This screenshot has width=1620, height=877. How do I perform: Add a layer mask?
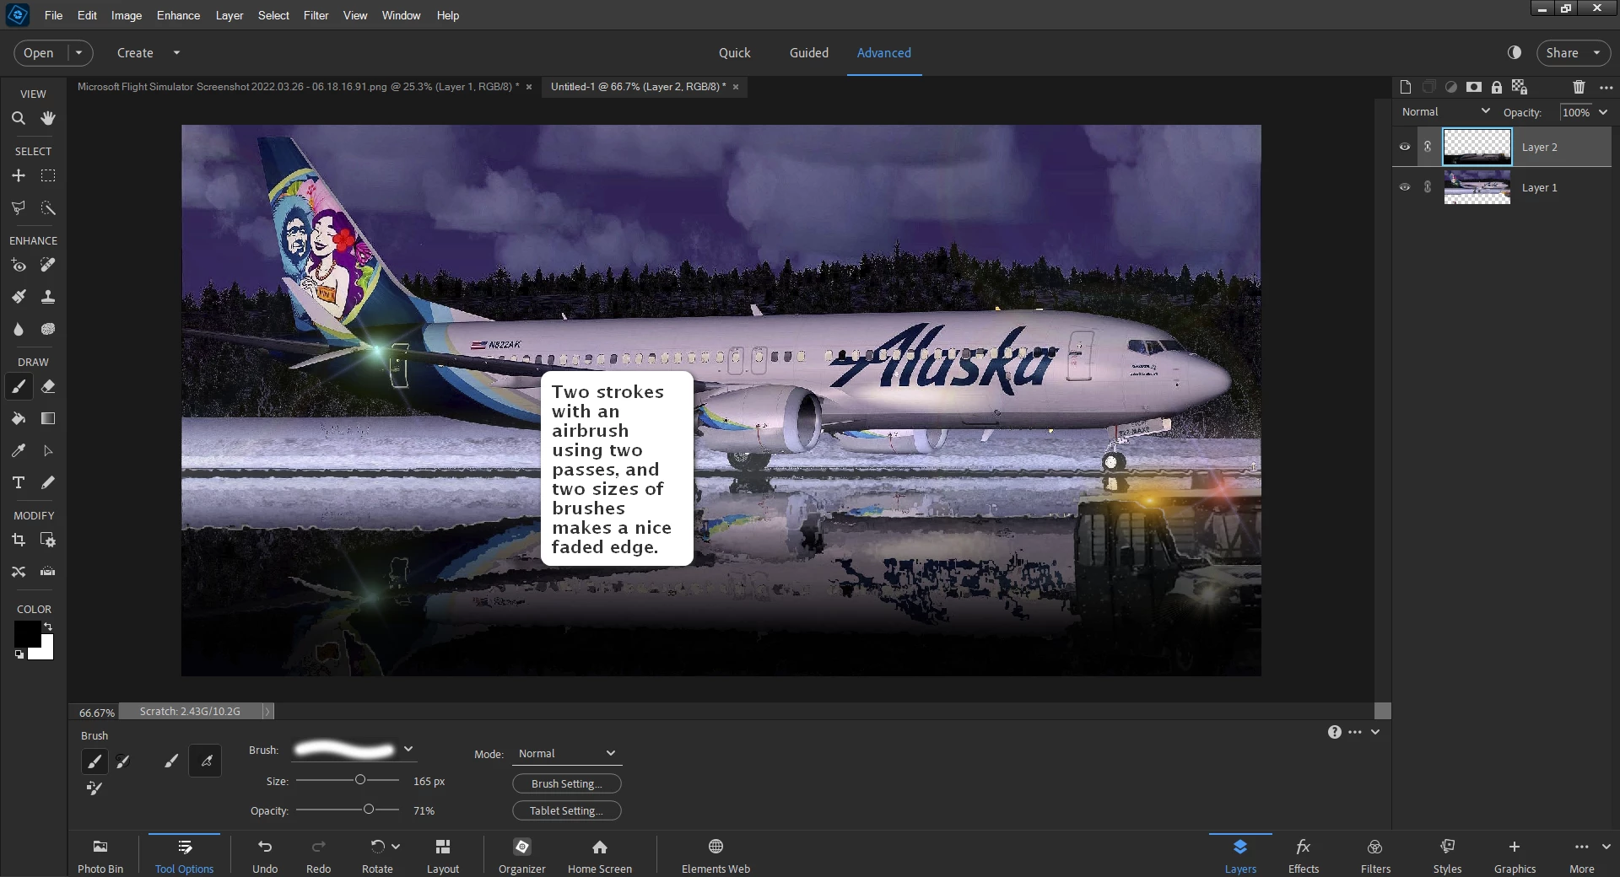[x=1474, y=87]
